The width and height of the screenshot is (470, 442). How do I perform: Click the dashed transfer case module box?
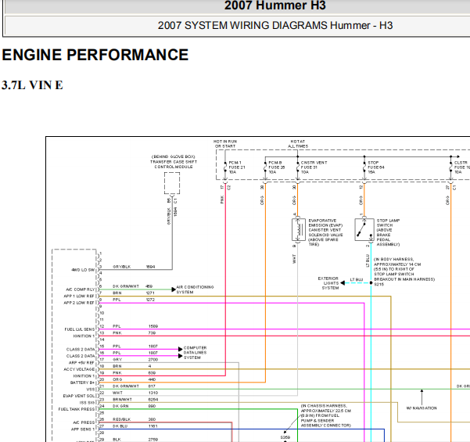click(172, 183)
